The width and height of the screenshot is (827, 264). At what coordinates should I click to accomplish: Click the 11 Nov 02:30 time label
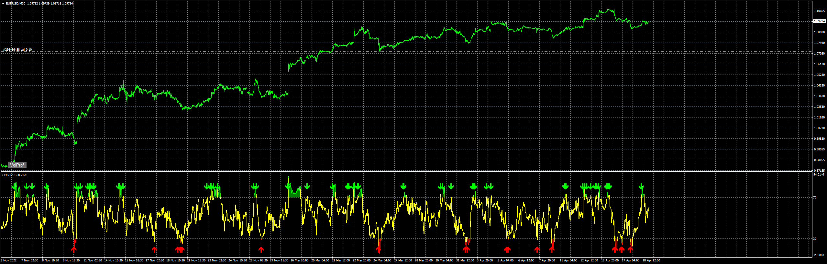pyautogui.click(x=93, y=260)
